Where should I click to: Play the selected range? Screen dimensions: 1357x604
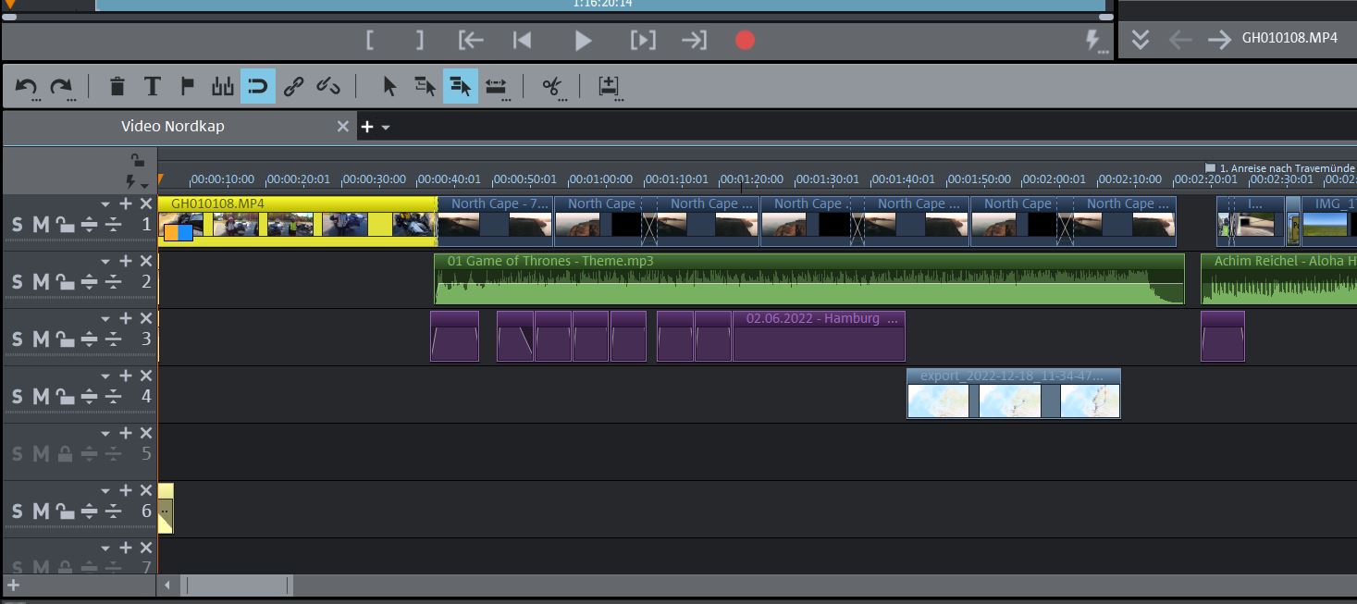pyautogui.click(x=643, y=40)
